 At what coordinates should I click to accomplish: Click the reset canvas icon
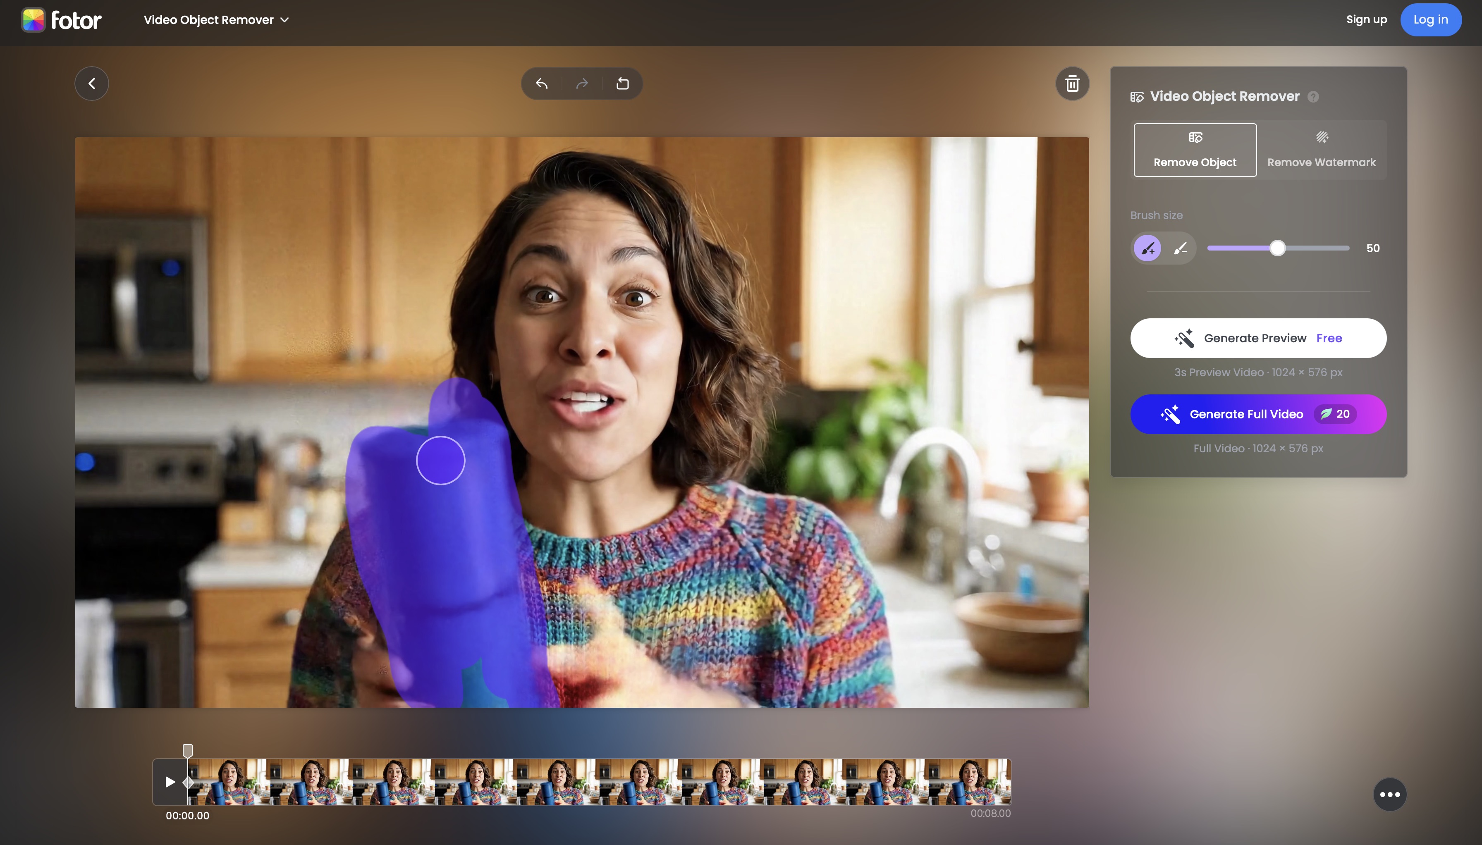622,84
